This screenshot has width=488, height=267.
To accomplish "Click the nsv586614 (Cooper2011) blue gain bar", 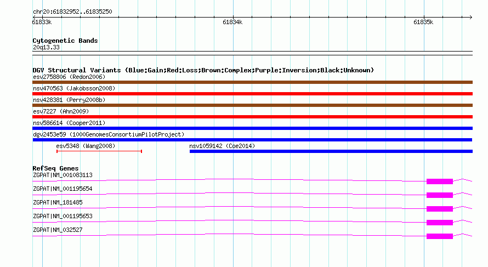I will tap(252, 128).
